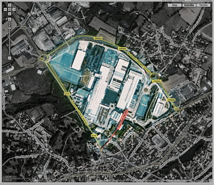Screen dimensions: 214x185
Task: Switch to Map view
Action: [x=175, y=5]
